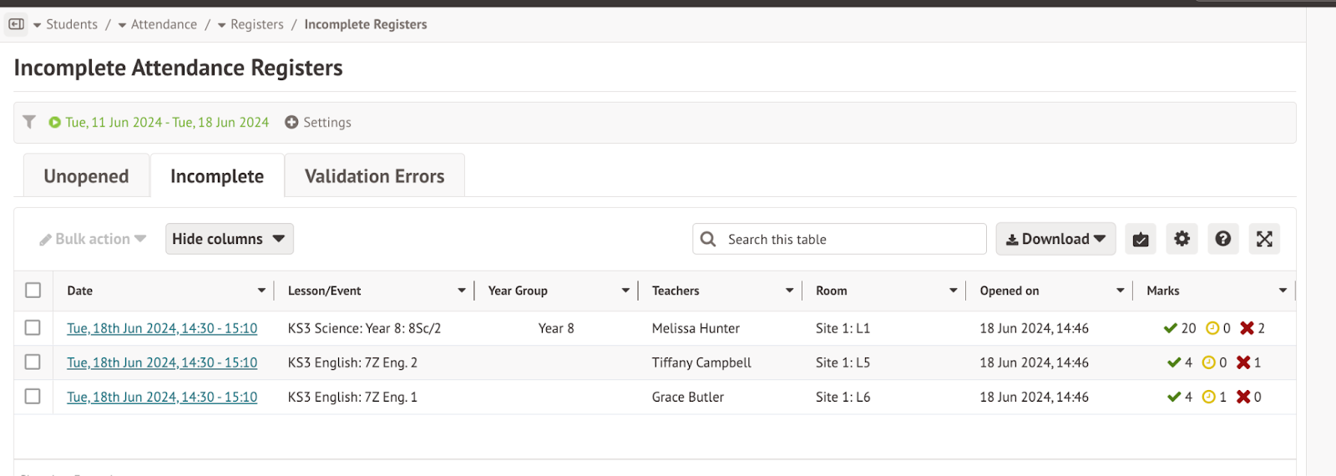Click the Search this table field
The width and height of the screenshot is (1336, 476).
[x=852, y=239]
